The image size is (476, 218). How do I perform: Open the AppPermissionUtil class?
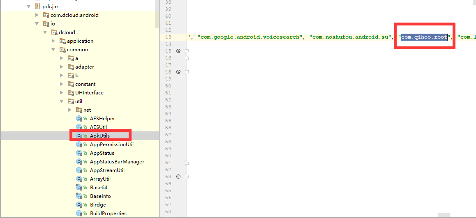pyautogui.click(x=112, y=145)
